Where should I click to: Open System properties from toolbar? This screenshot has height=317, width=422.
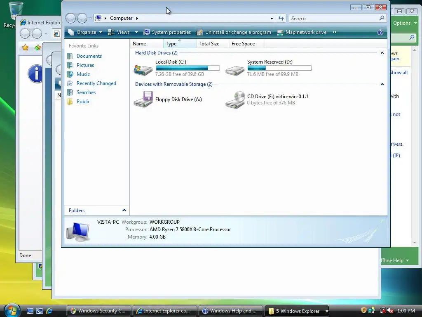tap(167, 32)
